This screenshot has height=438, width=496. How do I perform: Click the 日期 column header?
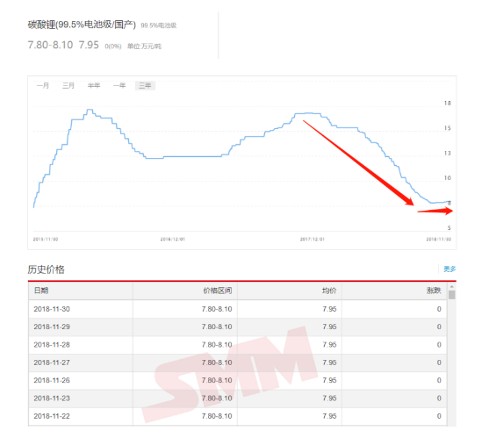[x=41, y=291]
